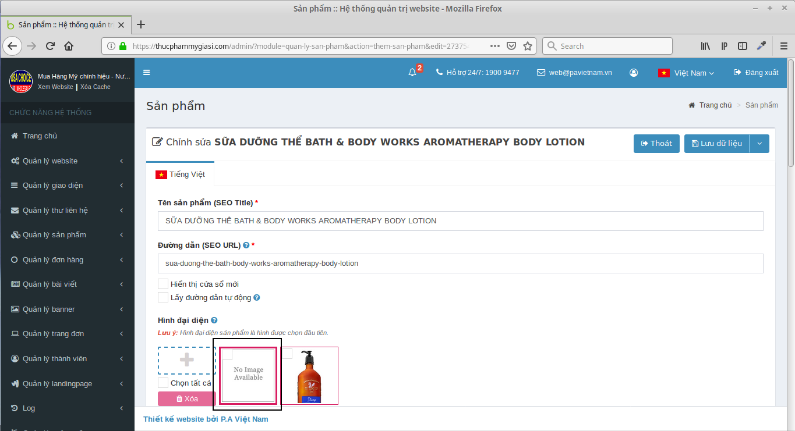Screen dimensions: 795x431
Task: Reload the current page
Action: pos(51,46)
